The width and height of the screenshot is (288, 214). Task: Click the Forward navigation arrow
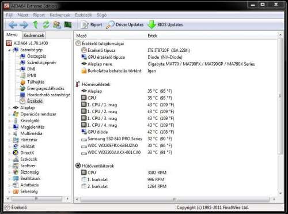[x=24, y=25]
